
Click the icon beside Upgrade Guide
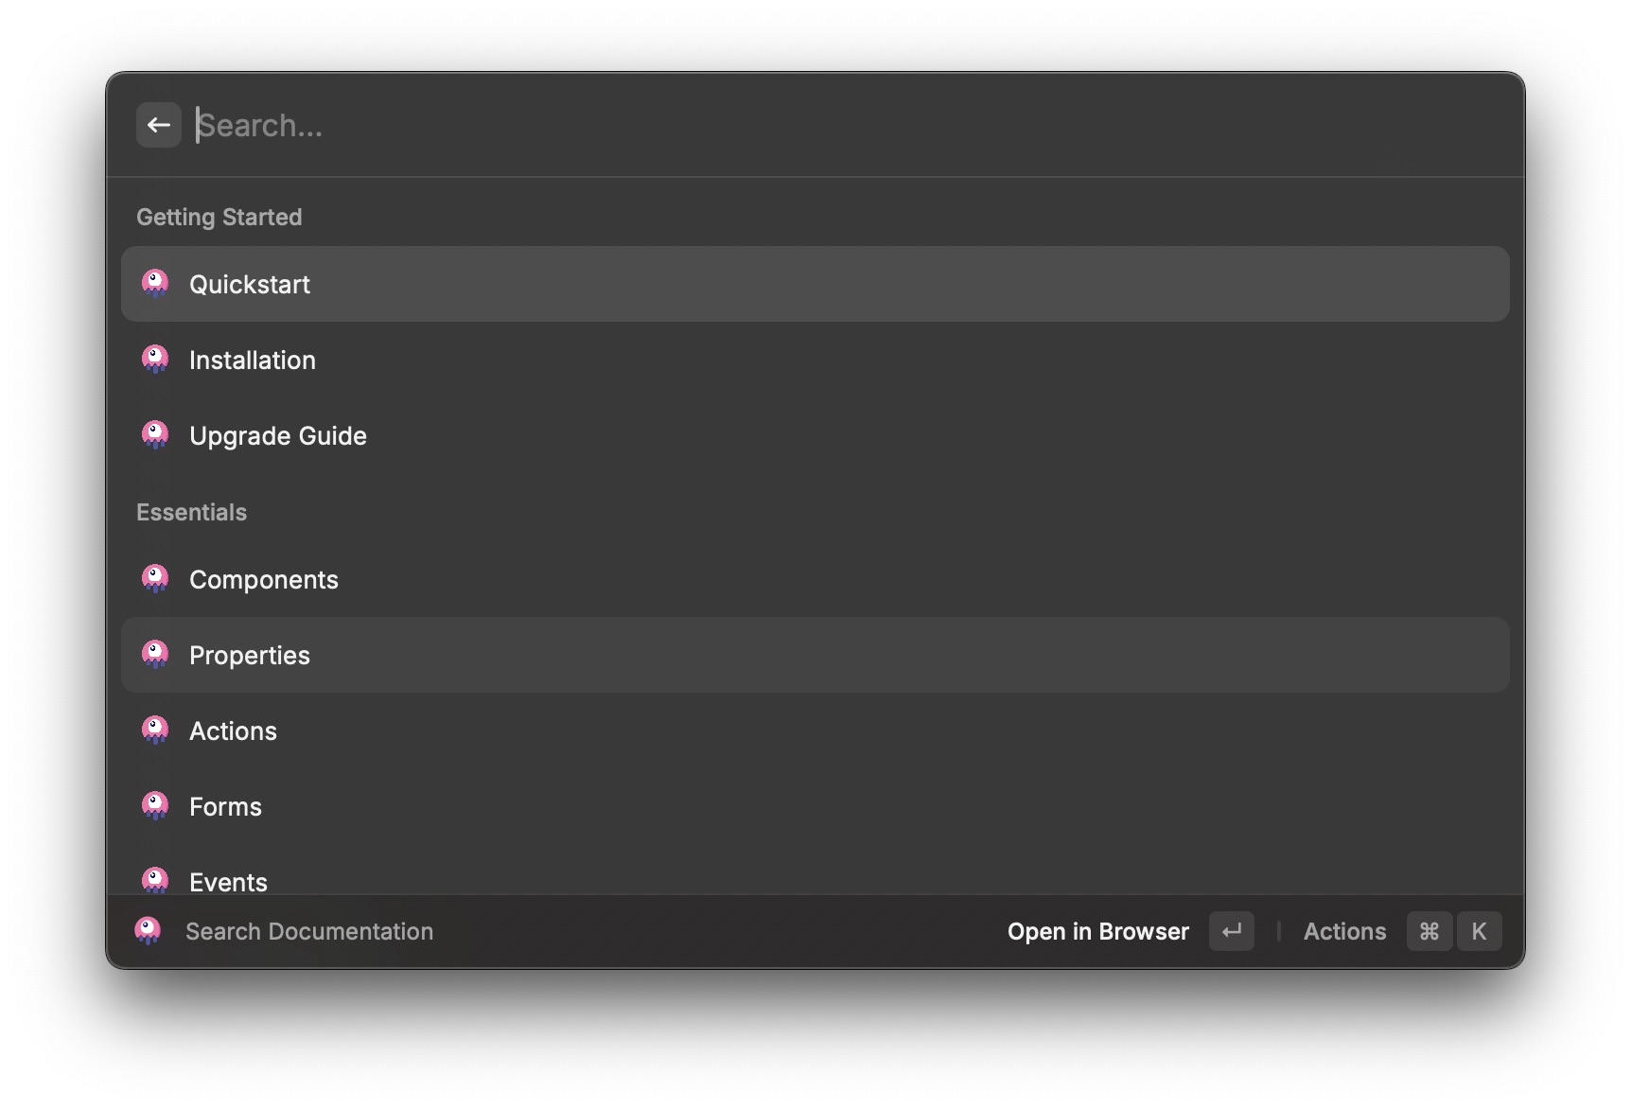[x=155, y=434]
